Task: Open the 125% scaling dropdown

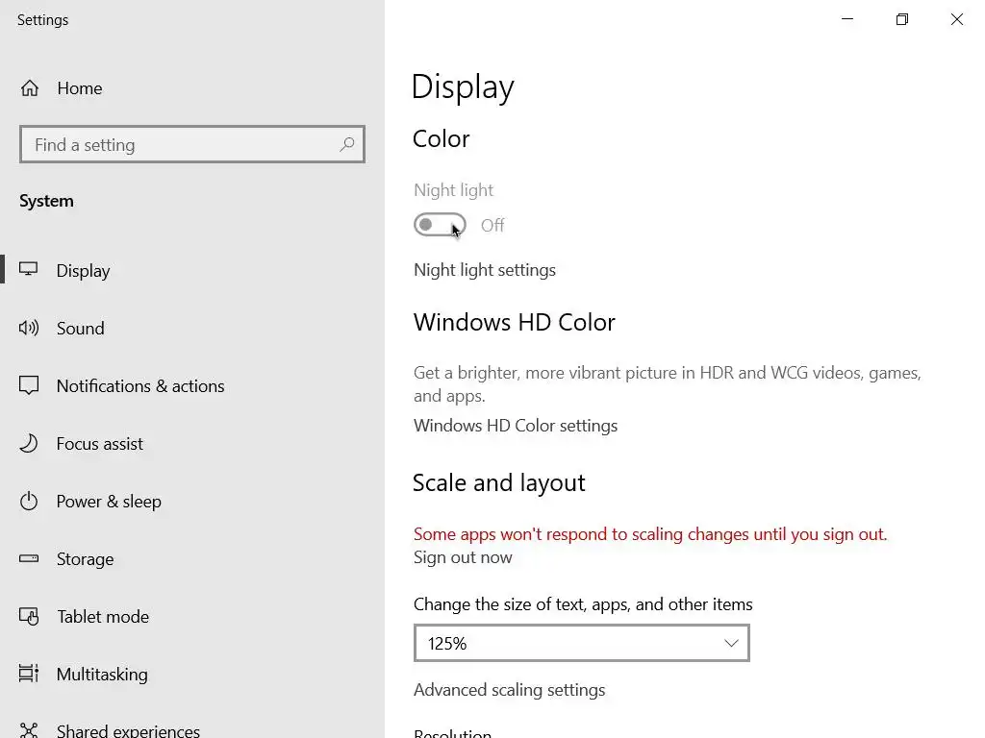Action: click(x=582, y=643)
